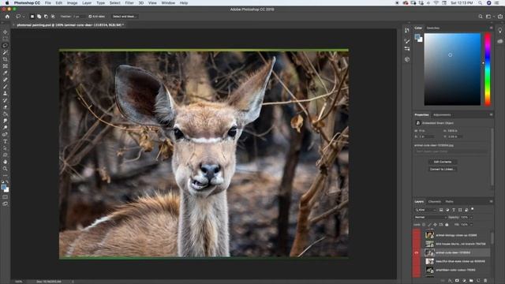Choose Add to selection mode
This screenshot has width=505, height=284.
[x=39, y=17]
